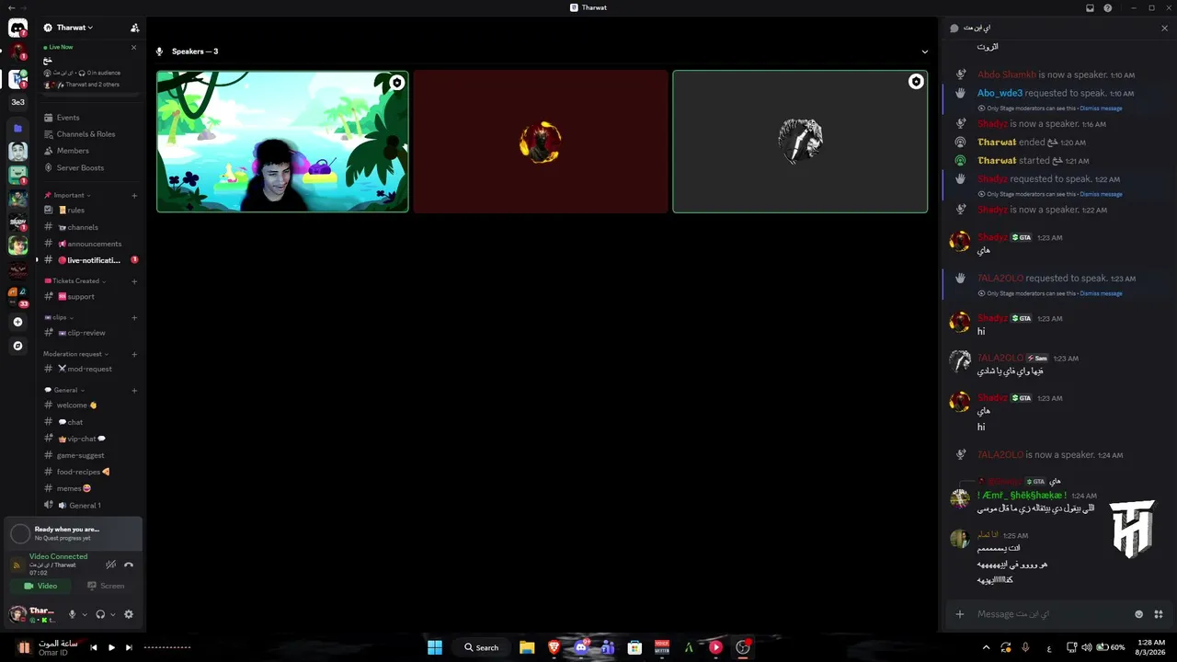The width and height of the screenshot is (1177, 662).
Task: Open File Explorer from taskbar
Action: point(527,647)
